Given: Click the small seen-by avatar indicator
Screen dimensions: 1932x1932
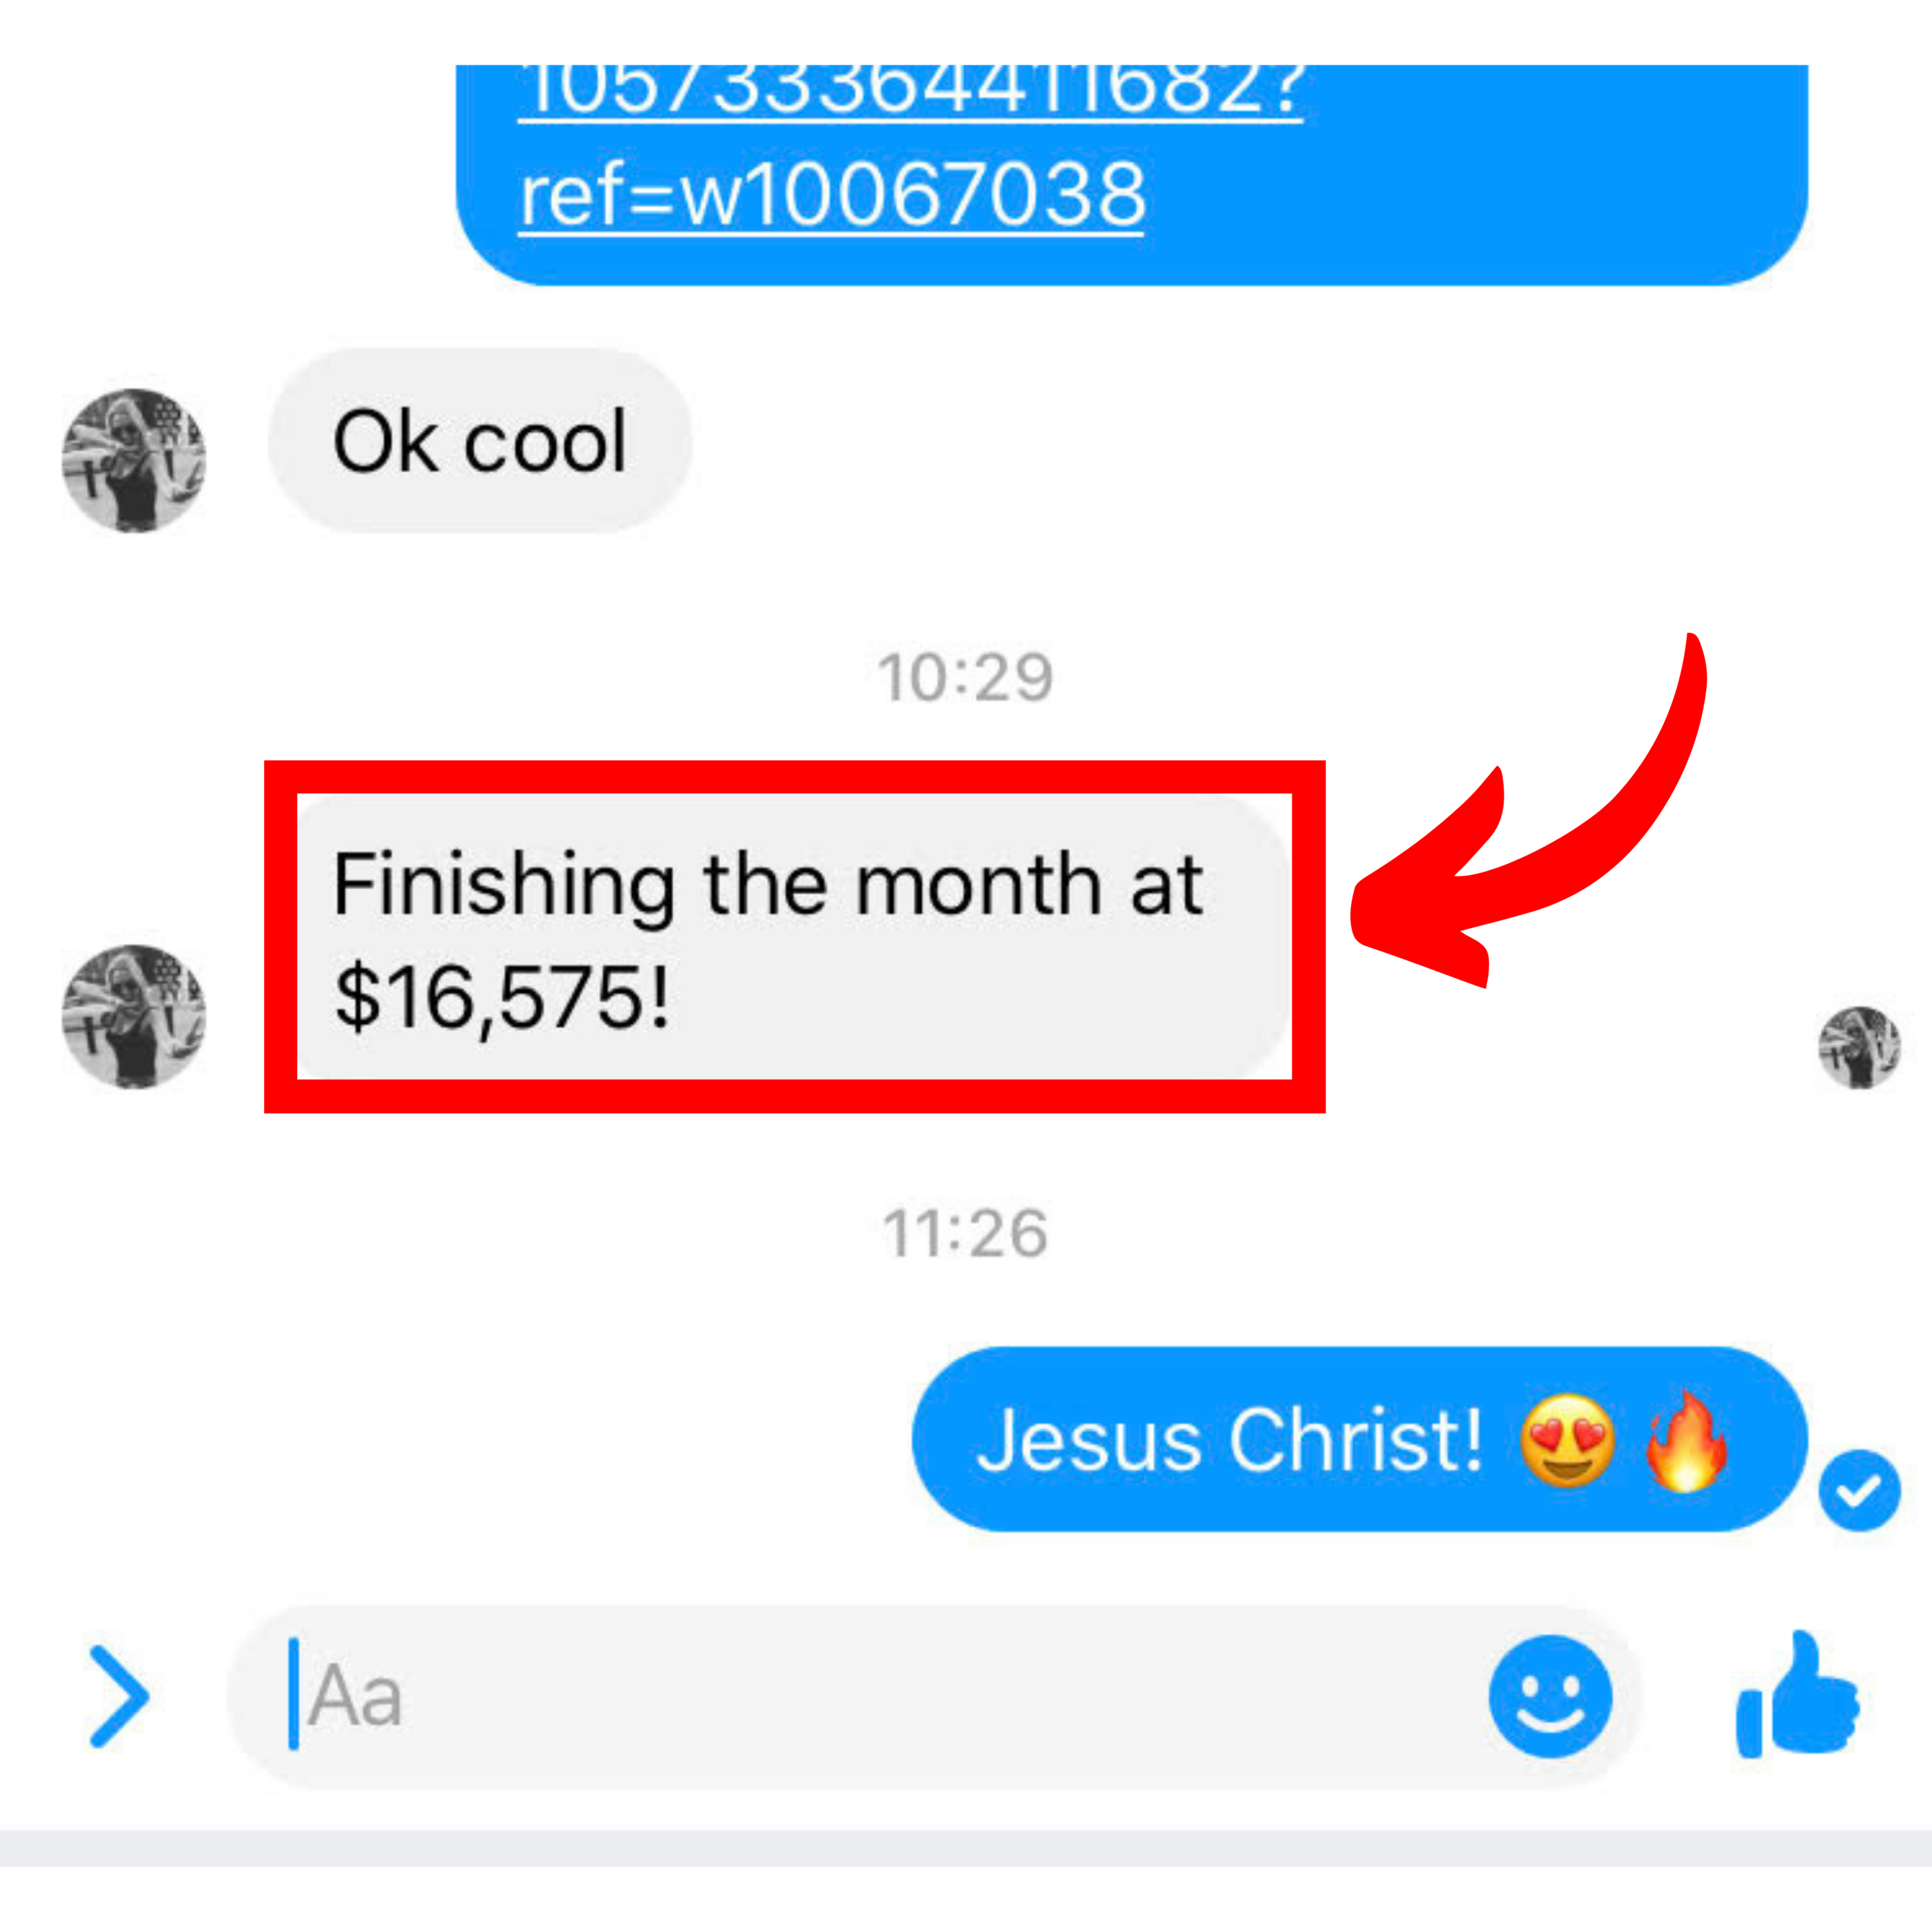Looking at the screenshot, I should coord(1859,1047).
